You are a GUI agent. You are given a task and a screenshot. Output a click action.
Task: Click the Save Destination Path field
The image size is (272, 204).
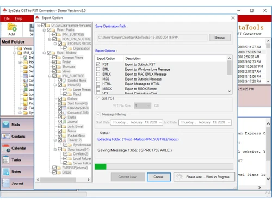153,38
